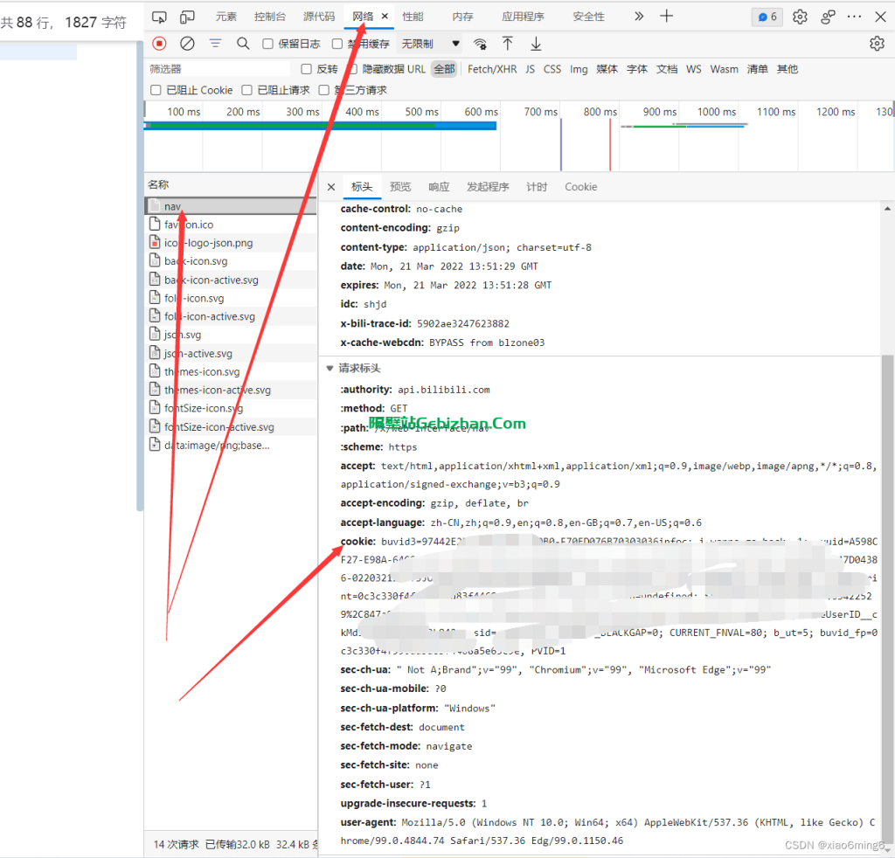Stop recording network log
This screenshot has height=858, width=895.
click(159, 44)
